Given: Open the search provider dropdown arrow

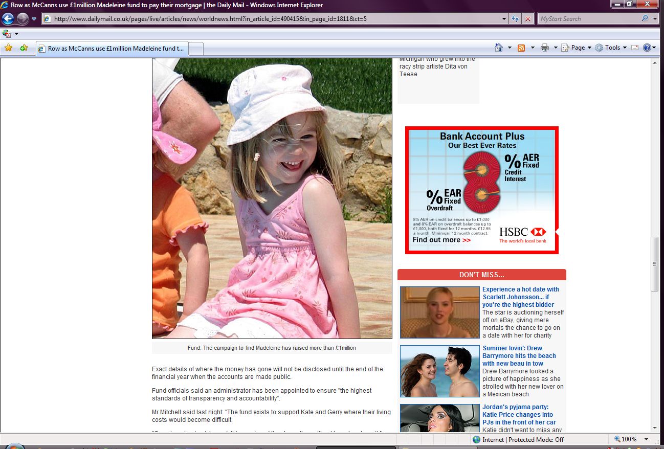Looking at the screenshot, I should (x=655, y=19).
